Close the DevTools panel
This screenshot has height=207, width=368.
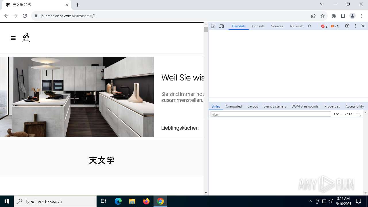tap(363, 26)
